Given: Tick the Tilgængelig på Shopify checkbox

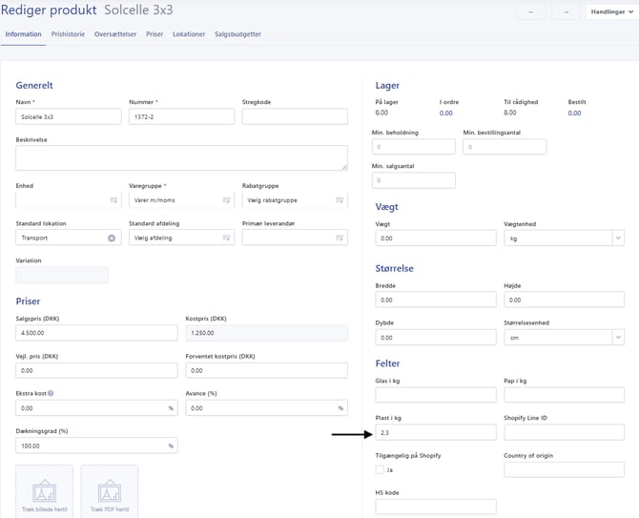Looking at the screenshot, I should (x=380, y=469).
